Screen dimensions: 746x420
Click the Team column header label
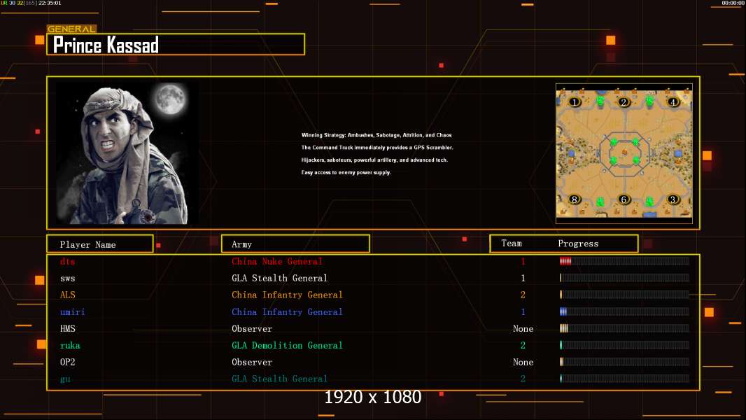[512, 243]
